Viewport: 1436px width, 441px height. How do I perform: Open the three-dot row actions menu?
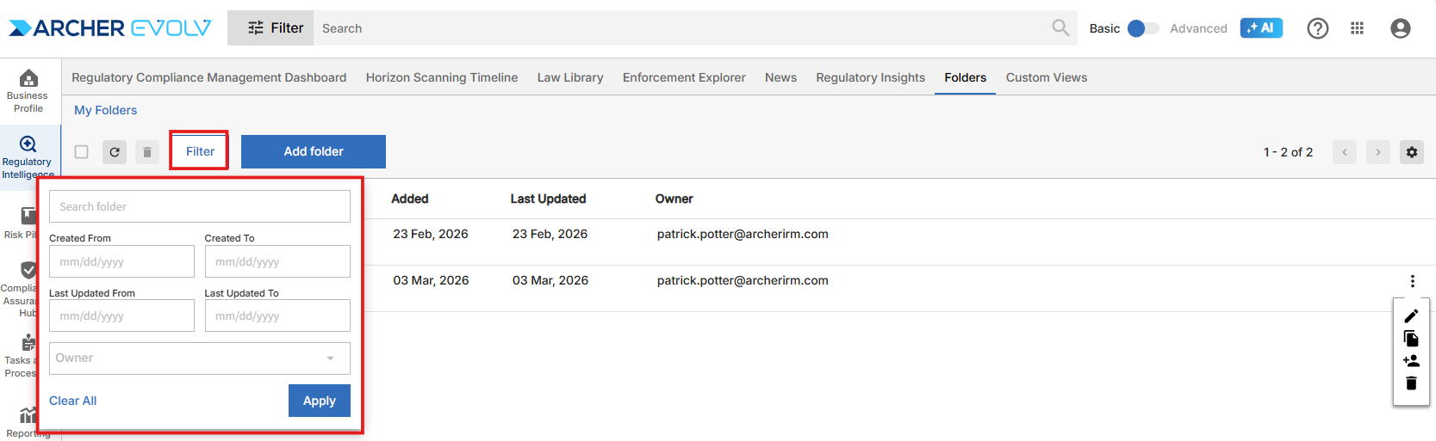click(x=1412, y=281)
